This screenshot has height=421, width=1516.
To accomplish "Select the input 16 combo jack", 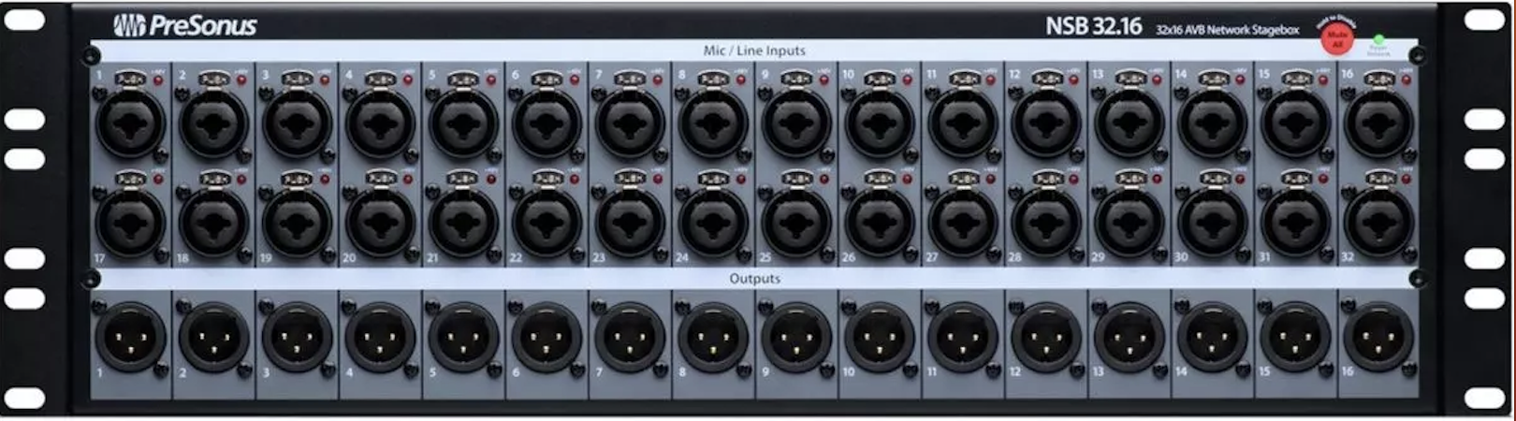I will [1378, 123].
